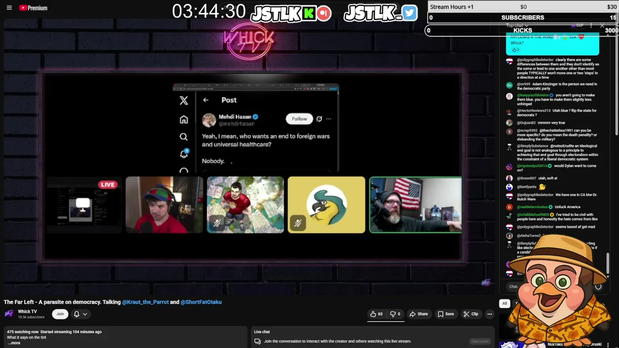Follow Mehdi Hasan in the post
This screenshot has width=619, height=348.
(299, 119)
